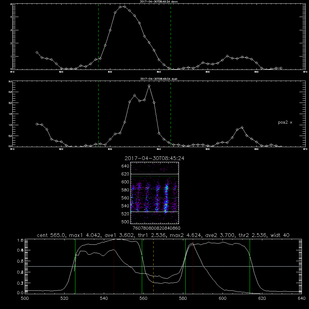This screenshot has height=309, width=309.
Task: Click the '2017-04-30T08:45:24 dusk' plot title
Action: point(159,79)
